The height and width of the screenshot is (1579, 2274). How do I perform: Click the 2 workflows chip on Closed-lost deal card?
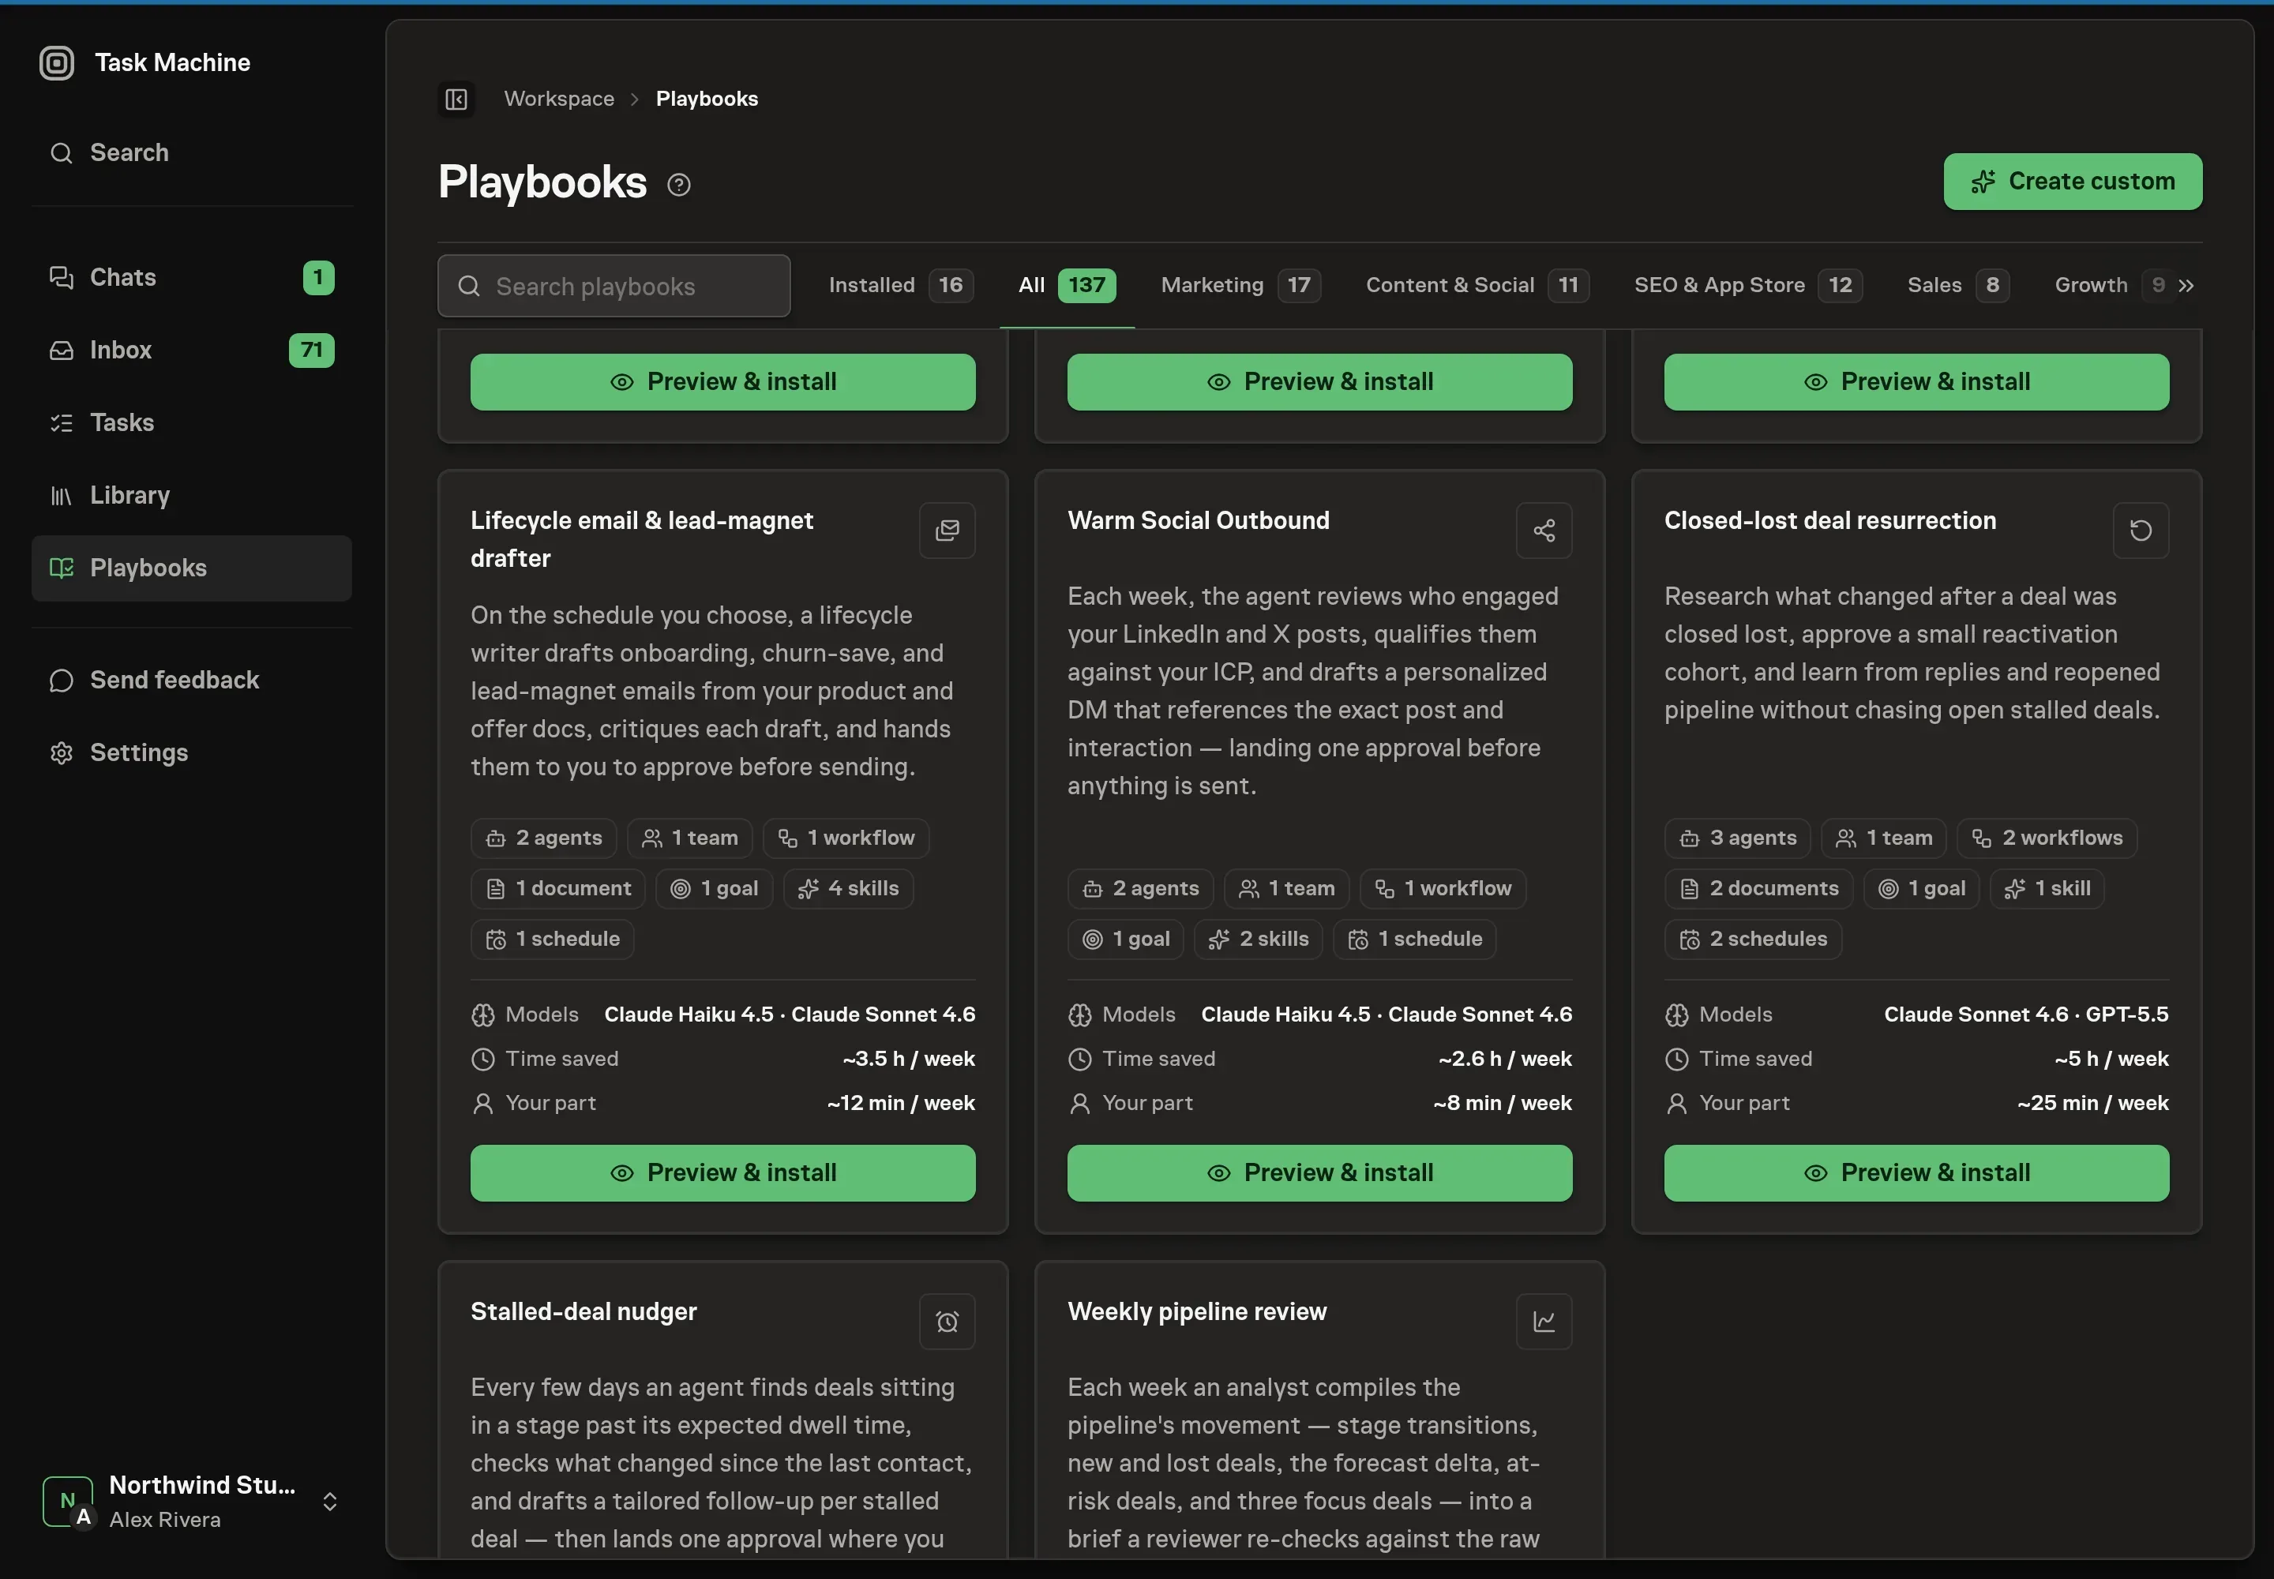tap(2047, 839)
